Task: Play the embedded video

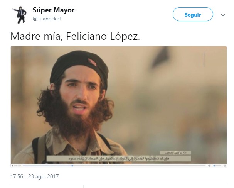Action: click(x=13, y=166)
